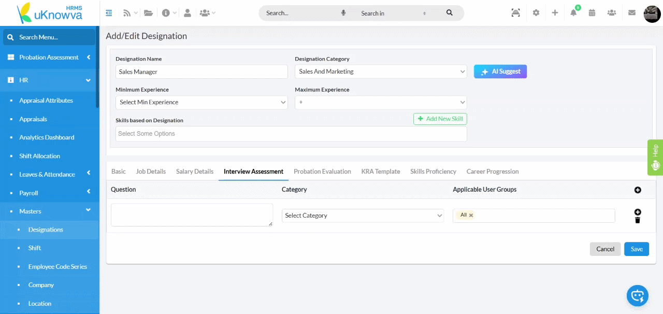The width and height of the screenshot is (663, 314).
Task: Open the user avatar profile menu
Action: (x=652, y=14)
